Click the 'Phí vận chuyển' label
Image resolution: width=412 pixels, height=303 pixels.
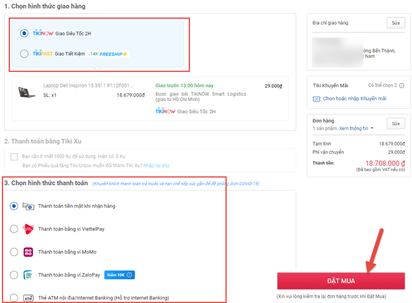pyautogui.click(x=328, y=152)
